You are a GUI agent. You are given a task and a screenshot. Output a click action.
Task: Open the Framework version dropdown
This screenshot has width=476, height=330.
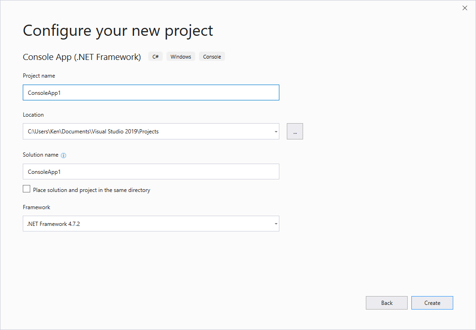tap(151, 224)
